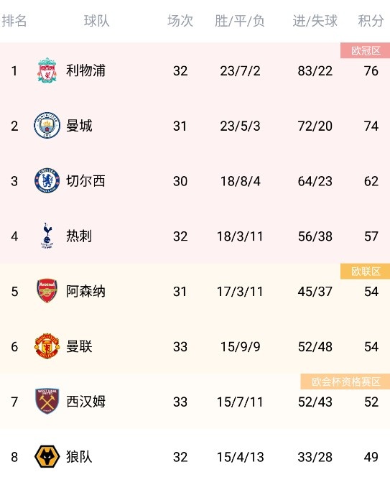This screenshot has width=390, height=490.
Task: Click the Liverpool club crest
Action: (x=47, y=70)
